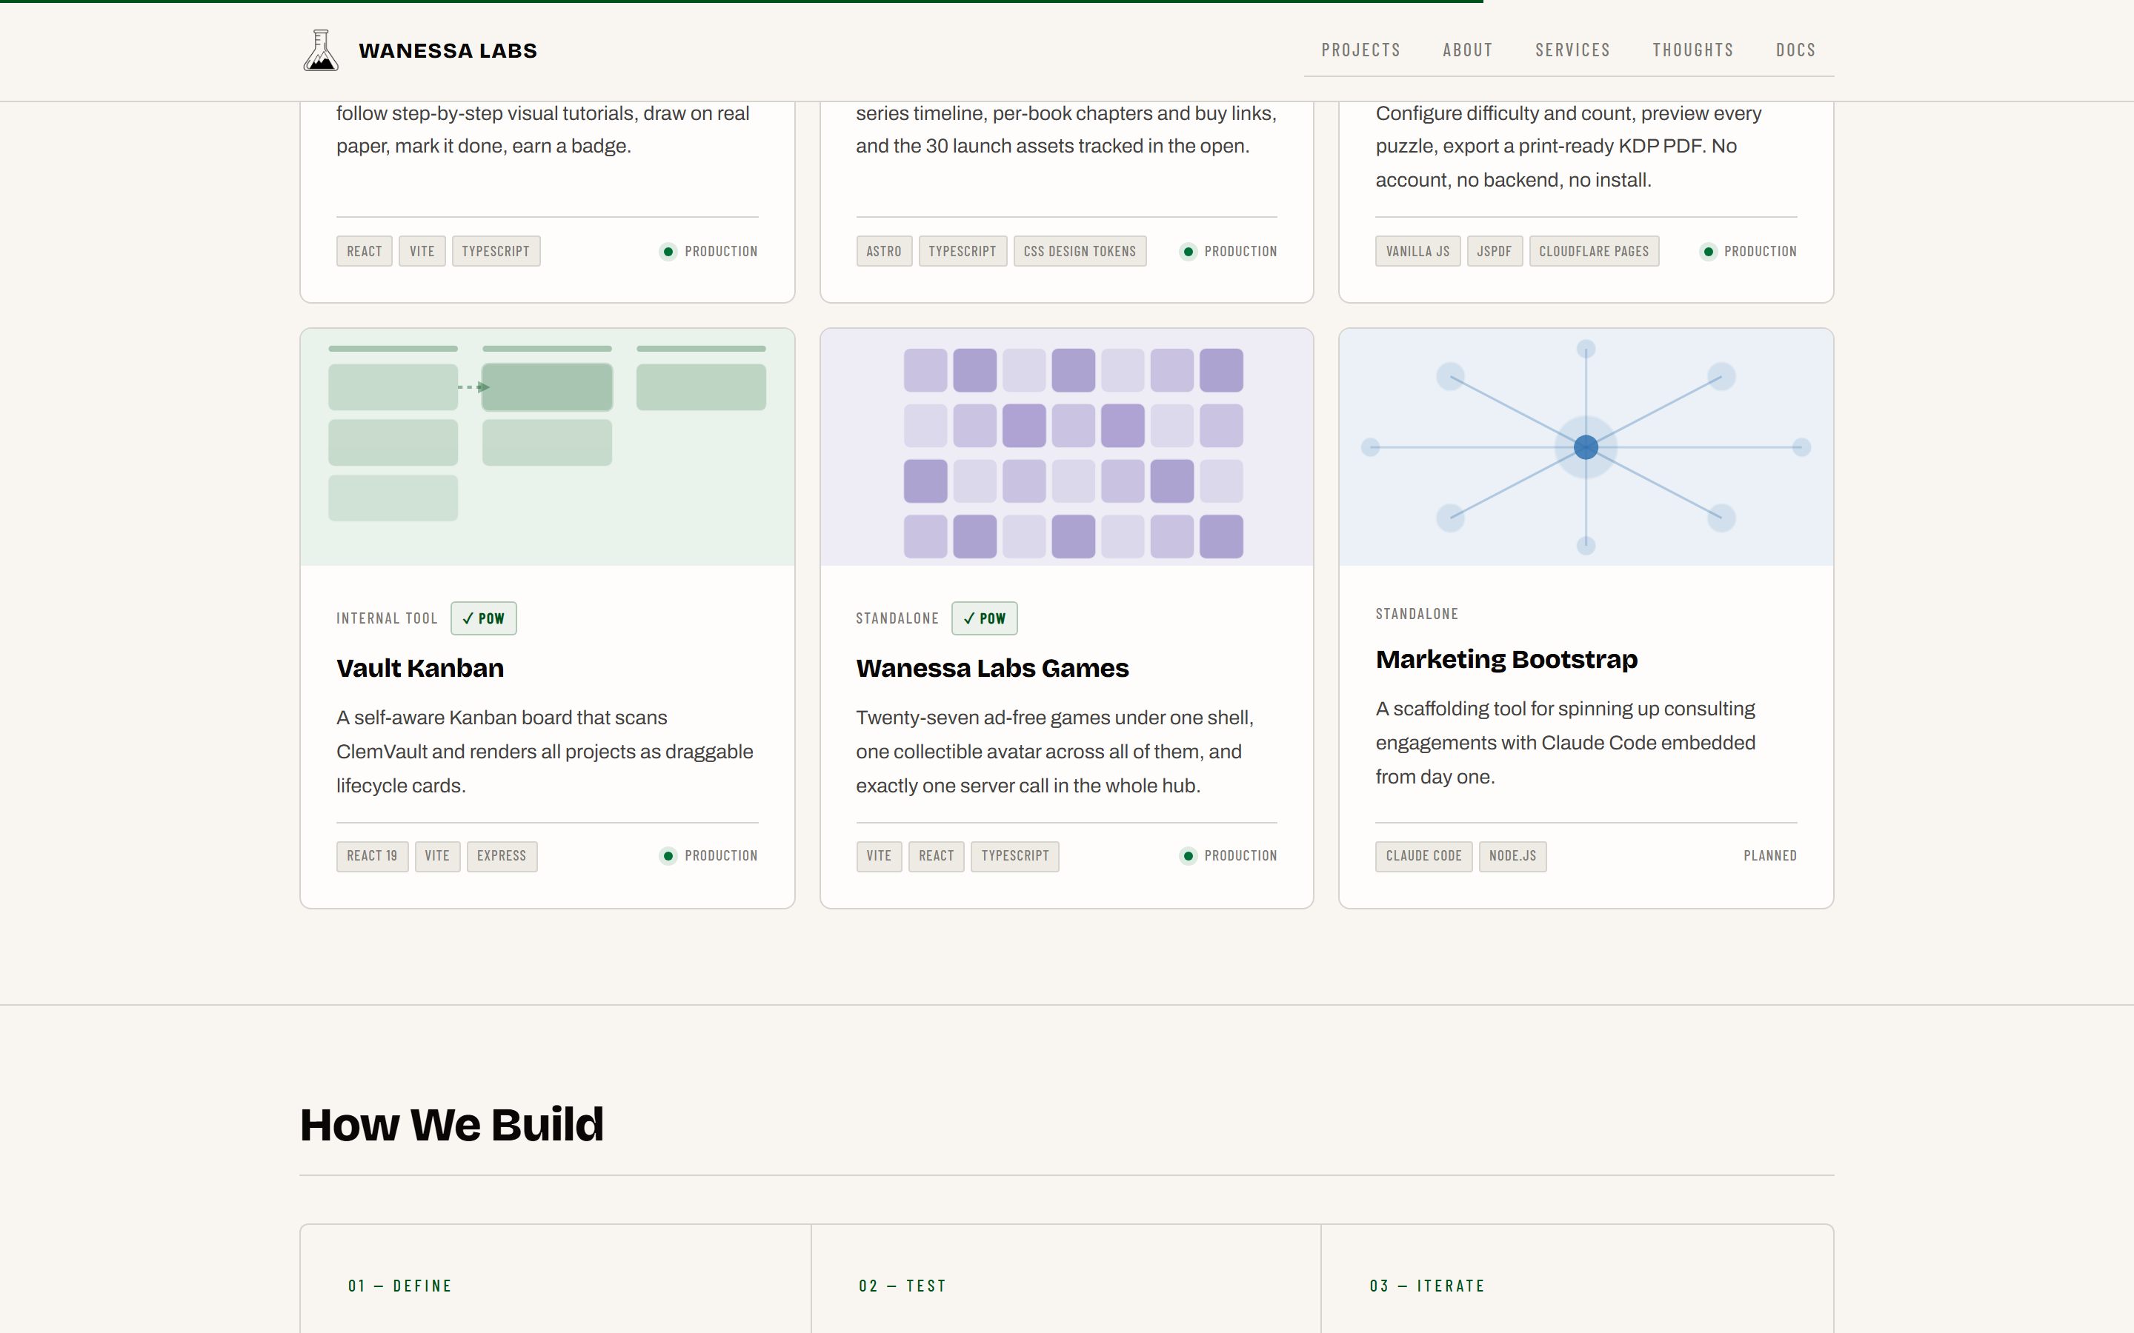Click the 03 — ITERATE step label
This screenshot has width=2134, height=1333.
(x=1427, y=1286)
